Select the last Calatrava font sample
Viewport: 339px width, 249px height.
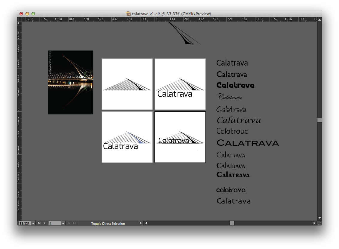[x=234, y=201]
